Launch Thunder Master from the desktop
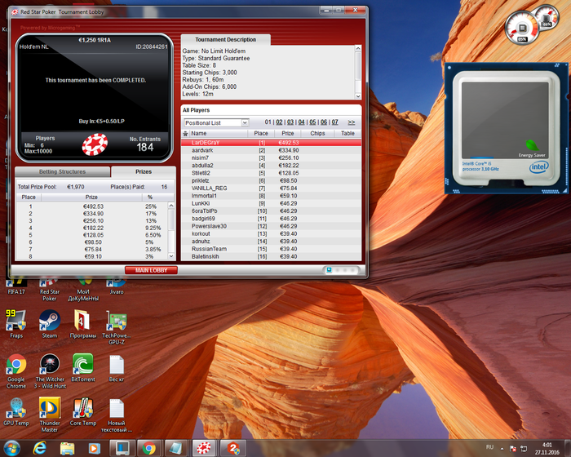Image resolution: width=571 pixels, height=457 pixels. [x=50, y=415]
